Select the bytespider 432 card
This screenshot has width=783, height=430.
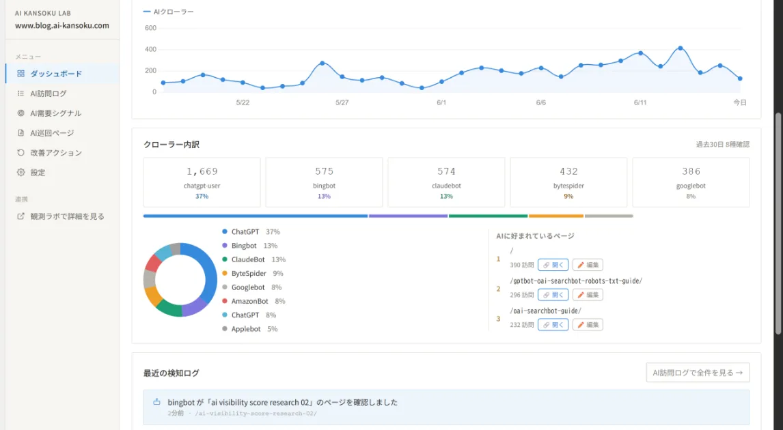click(x=568, y=182)
